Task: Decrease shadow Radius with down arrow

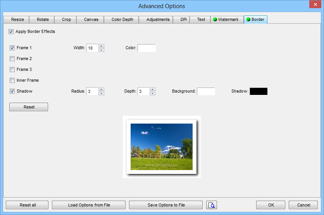Action: point(102,93)
